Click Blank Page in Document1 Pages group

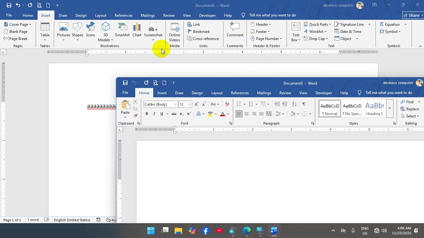point(16,32)
